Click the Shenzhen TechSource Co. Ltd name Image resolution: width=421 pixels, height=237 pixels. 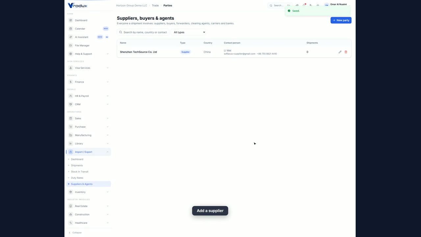pos(138,52)
